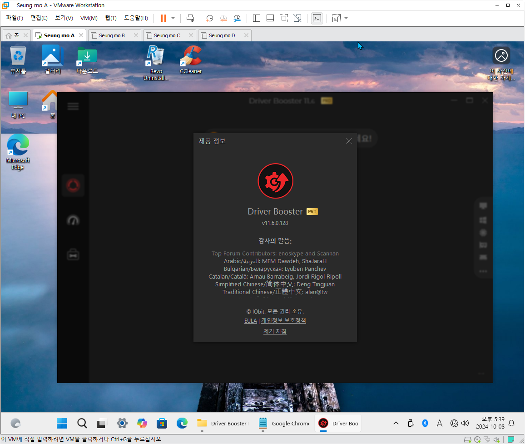Open the 편집(E) menu
This screenshot has width=525, height=444.
tap(39, 18)
